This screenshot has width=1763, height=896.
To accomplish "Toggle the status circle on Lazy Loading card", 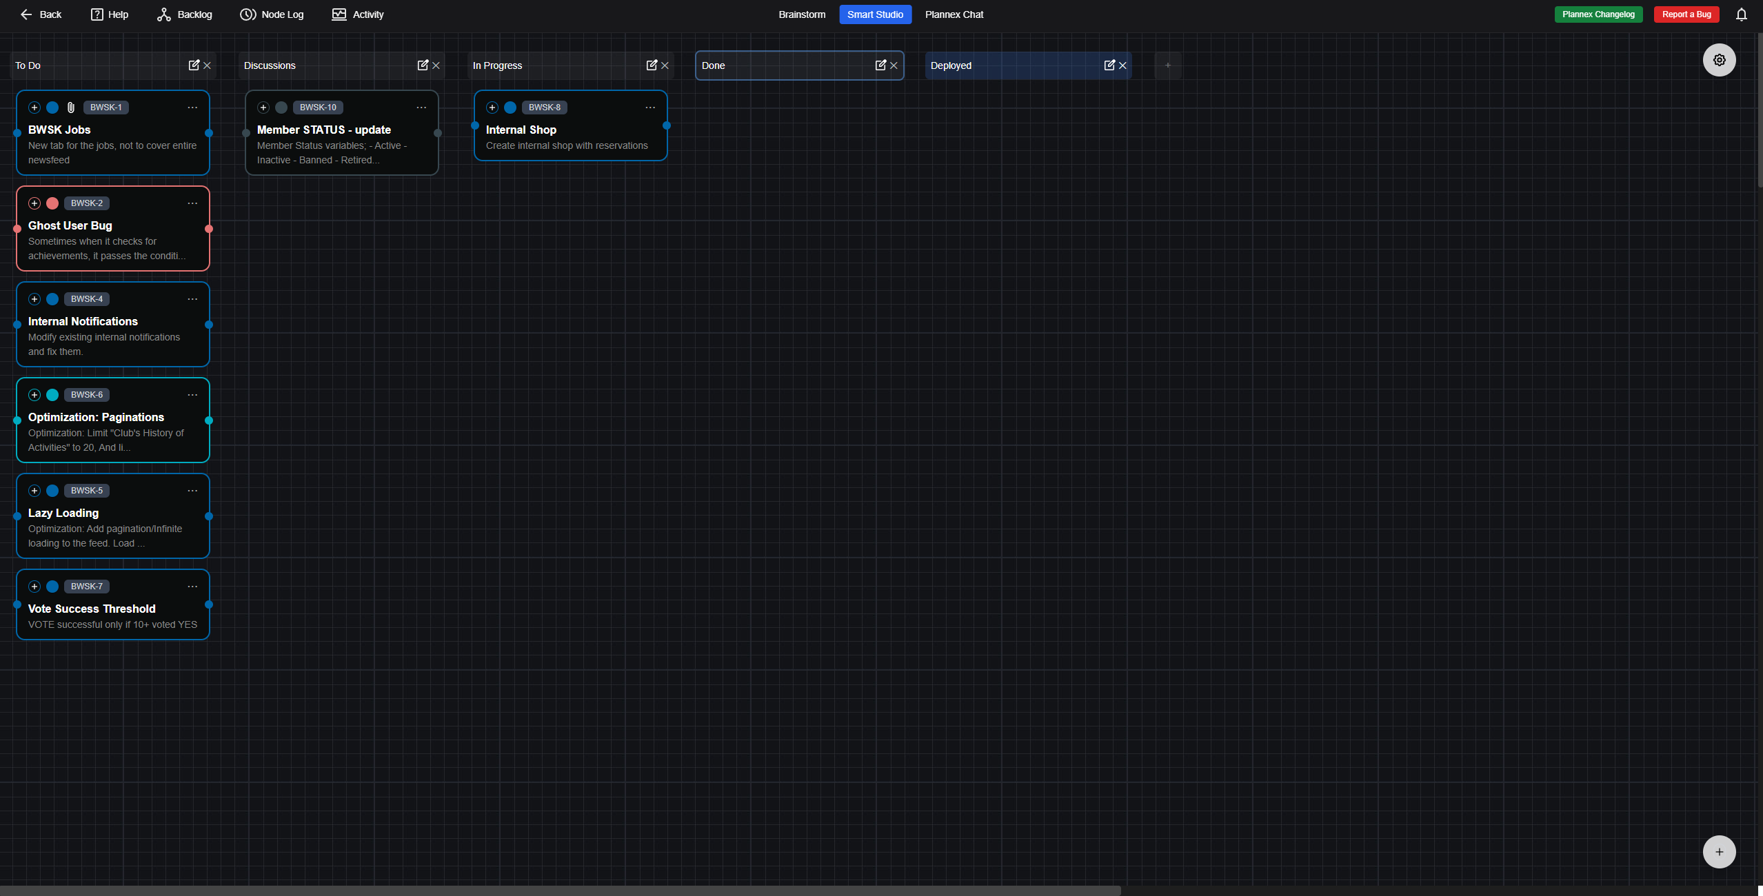I will coord(52,491).
